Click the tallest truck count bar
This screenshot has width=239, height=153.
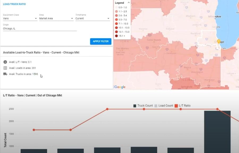coord(217,131)
